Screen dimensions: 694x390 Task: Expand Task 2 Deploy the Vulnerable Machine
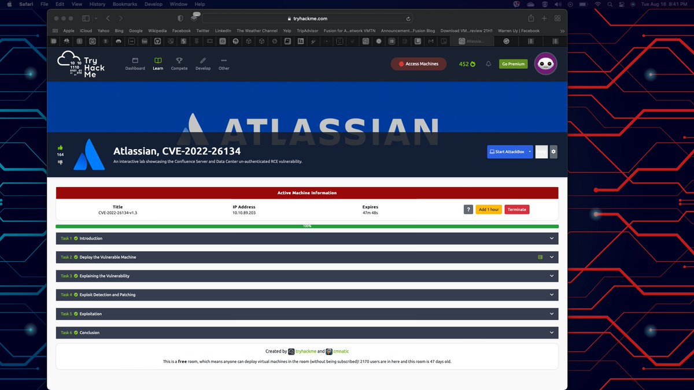pos(307,257)
